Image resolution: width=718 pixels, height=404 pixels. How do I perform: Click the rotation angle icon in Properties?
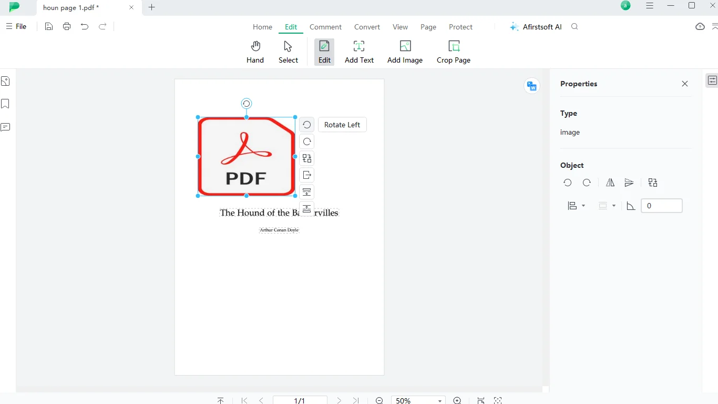[x=631, y=206]
